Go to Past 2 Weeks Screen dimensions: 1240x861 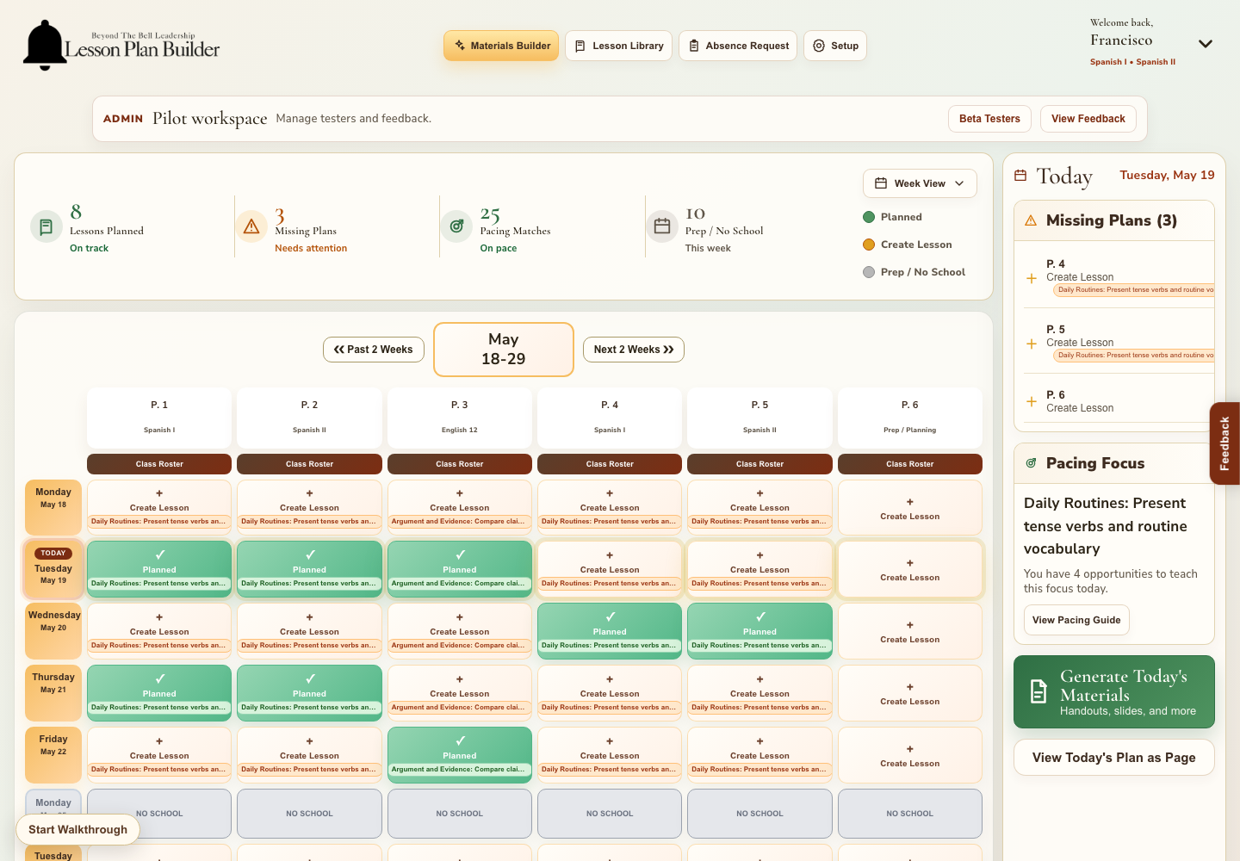(373, 350)
